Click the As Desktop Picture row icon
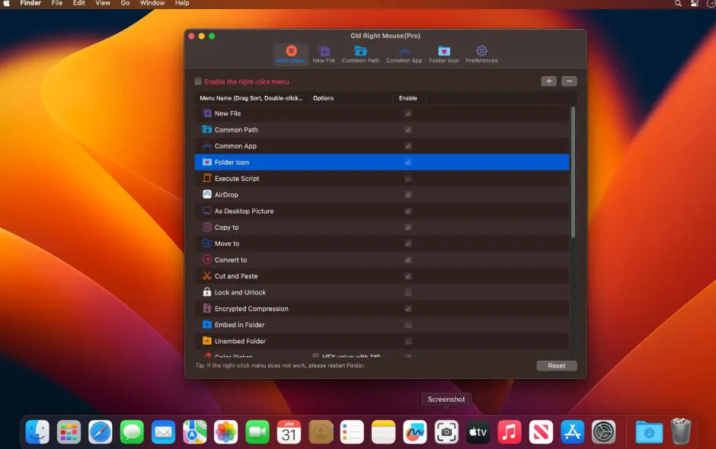716x449 pixels. 207,211
